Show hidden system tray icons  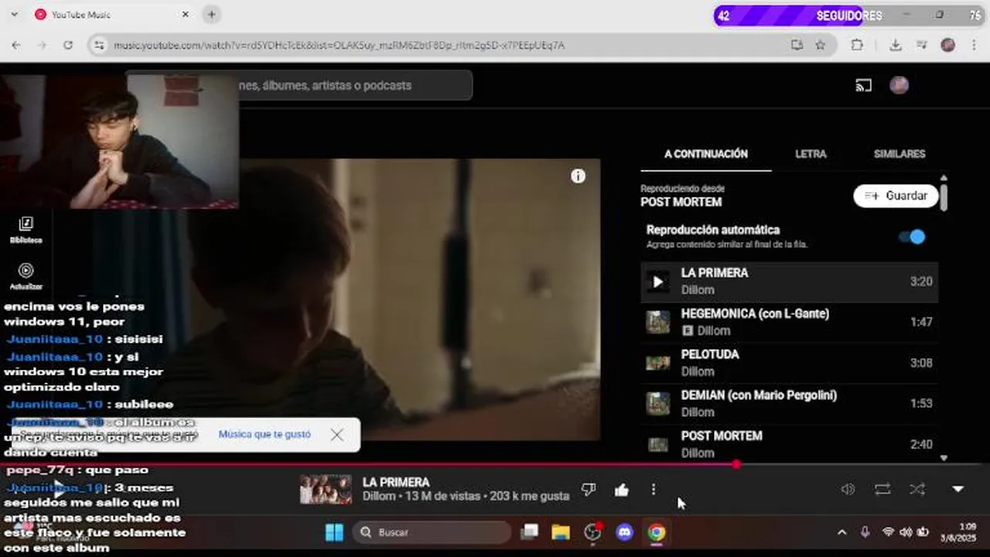841,532
